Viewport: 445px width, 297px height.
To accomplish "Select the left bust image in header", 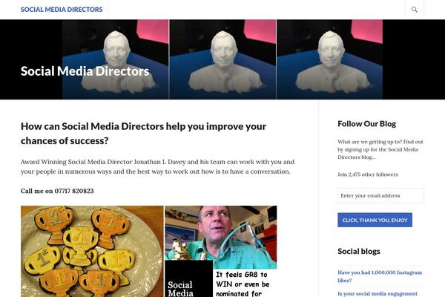I will pos(116,59).
